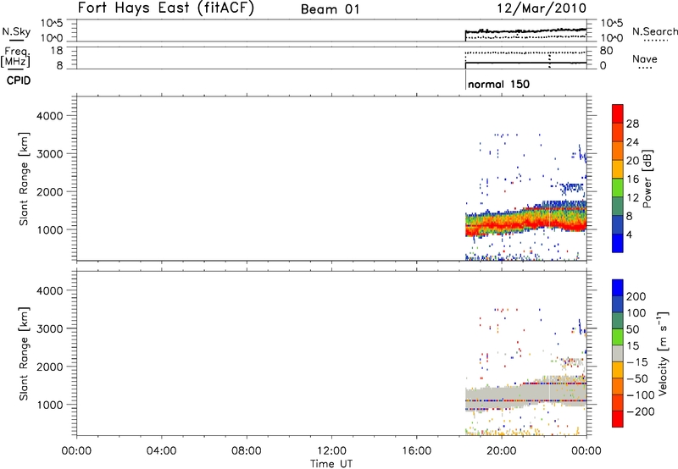Click the '16:00' time tick label

pos(417,451)
